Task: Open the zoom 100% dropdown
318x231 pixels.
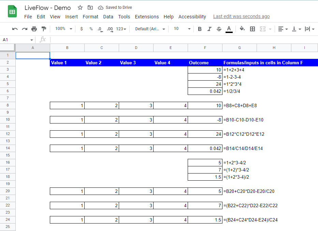Action: 64,29
